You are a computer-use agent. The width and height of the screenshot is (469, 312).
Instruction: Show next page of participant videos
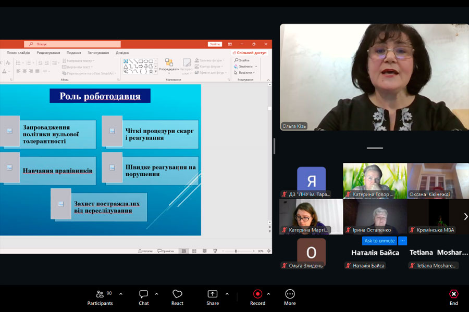click(x=466, y=216)
